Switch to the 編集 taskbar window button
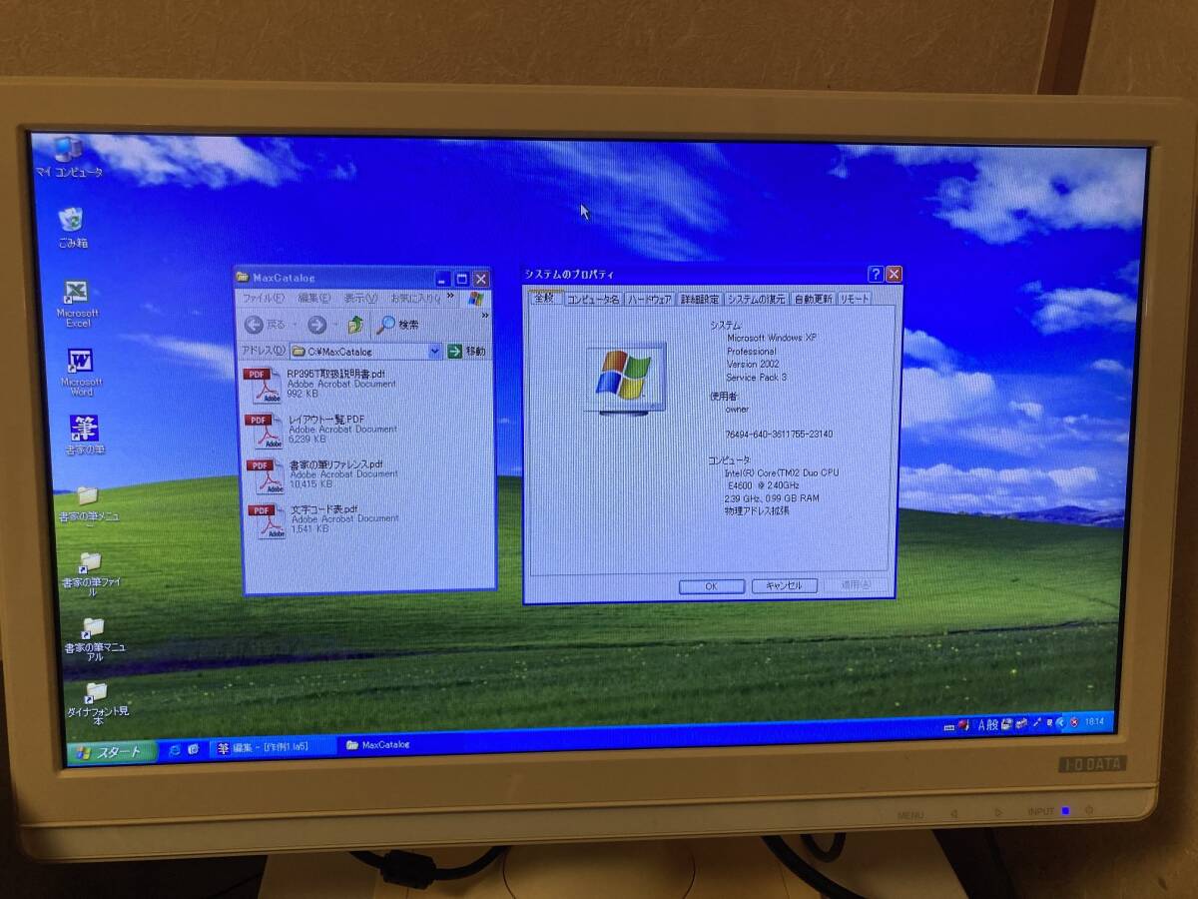The image size is (1198, 899). [271, 747]
